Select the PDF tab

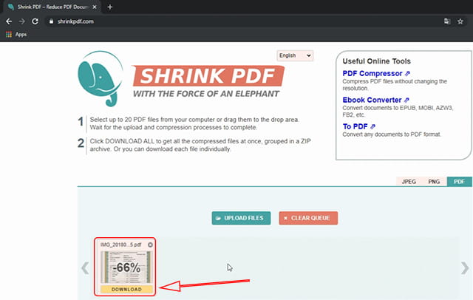click(x=459, y=182)
